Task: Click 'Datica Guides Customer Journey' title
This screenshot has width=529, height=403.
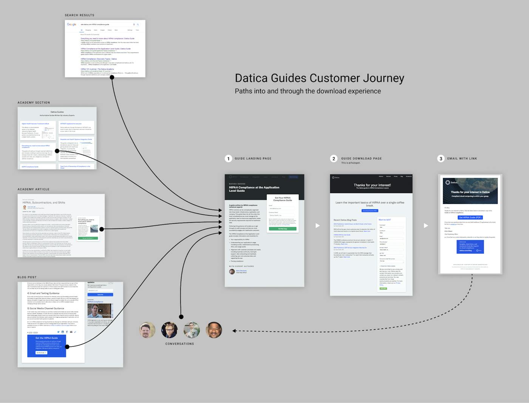Action: click(x=320, y=78)
